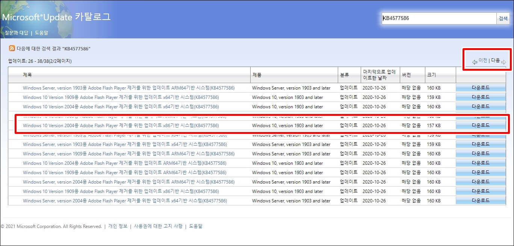Open Windows Server version 2004 ARM64 update link
Viewport: 514px width, 246px height.
128,182
